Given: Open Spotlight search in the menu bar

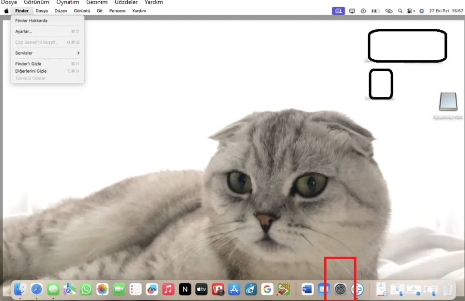Looking at the screenshot, I should (400, 10).
